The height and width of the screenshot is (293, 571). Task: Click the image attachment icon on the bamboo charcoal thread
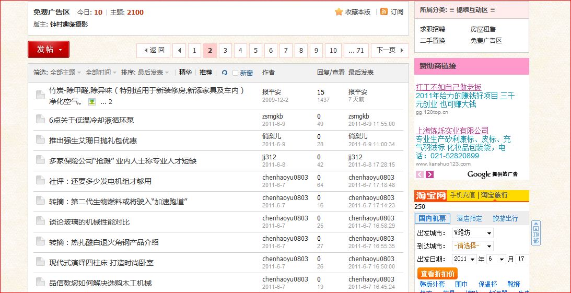coord(92,102)
